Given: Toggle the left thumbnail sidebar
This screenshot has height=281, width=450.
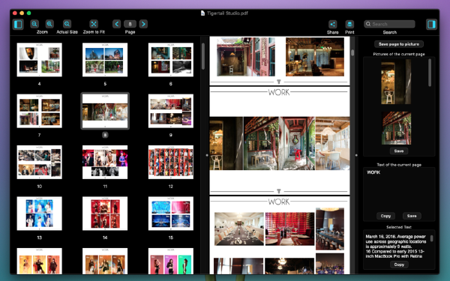Looking at the screenshot, I should 18,25.
